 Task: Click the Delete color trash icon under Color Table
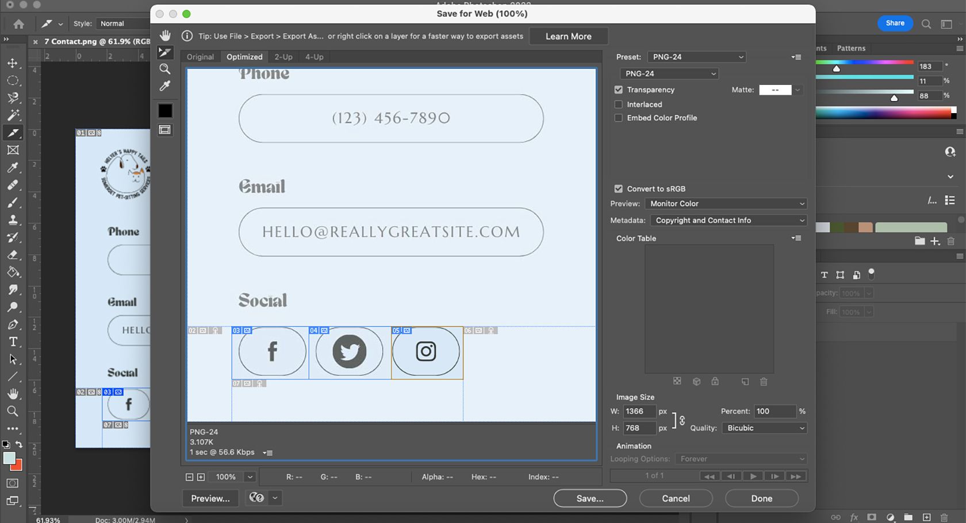(x=764, y=381)
